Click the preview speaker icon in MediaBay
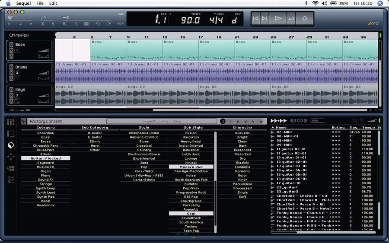Screen dimensions: 389x243 299,120
